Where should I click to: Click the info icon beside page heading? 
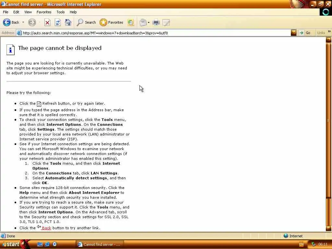[10, 50]
